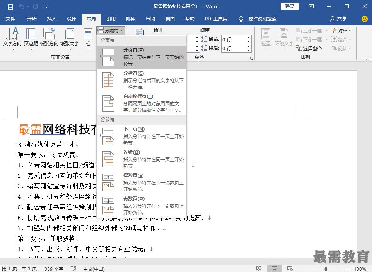Click the zoom slider handle
The image size is (372, 272).
pyautogui.click(x=326, y=269)
